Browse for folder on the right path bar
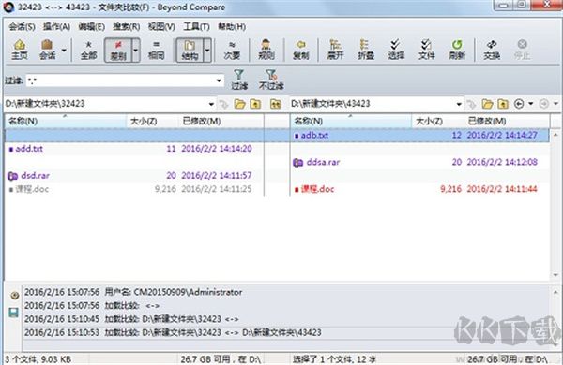Viewport: 563px width, 365px height. (487, 104)
